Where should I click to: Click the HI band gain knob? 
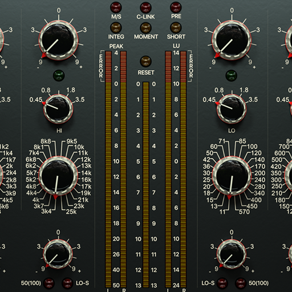58,40
